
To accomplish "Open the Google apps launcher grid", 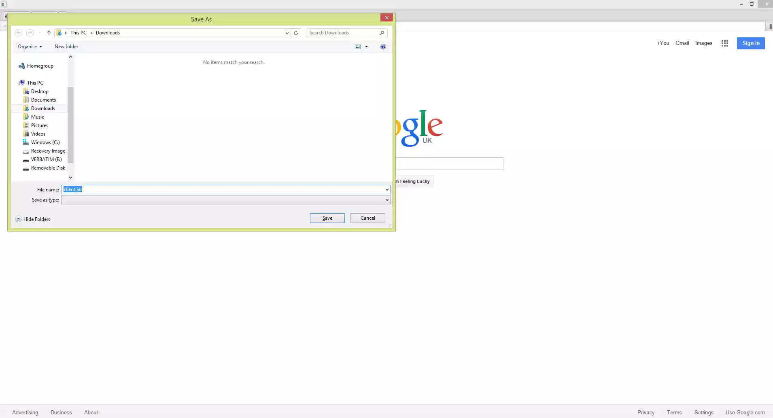I will click(724, 43).
